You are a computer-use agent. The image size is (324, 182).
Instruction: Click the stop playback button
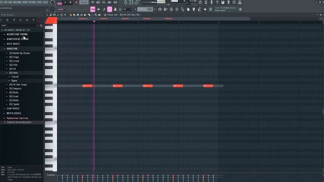(70, 3)
